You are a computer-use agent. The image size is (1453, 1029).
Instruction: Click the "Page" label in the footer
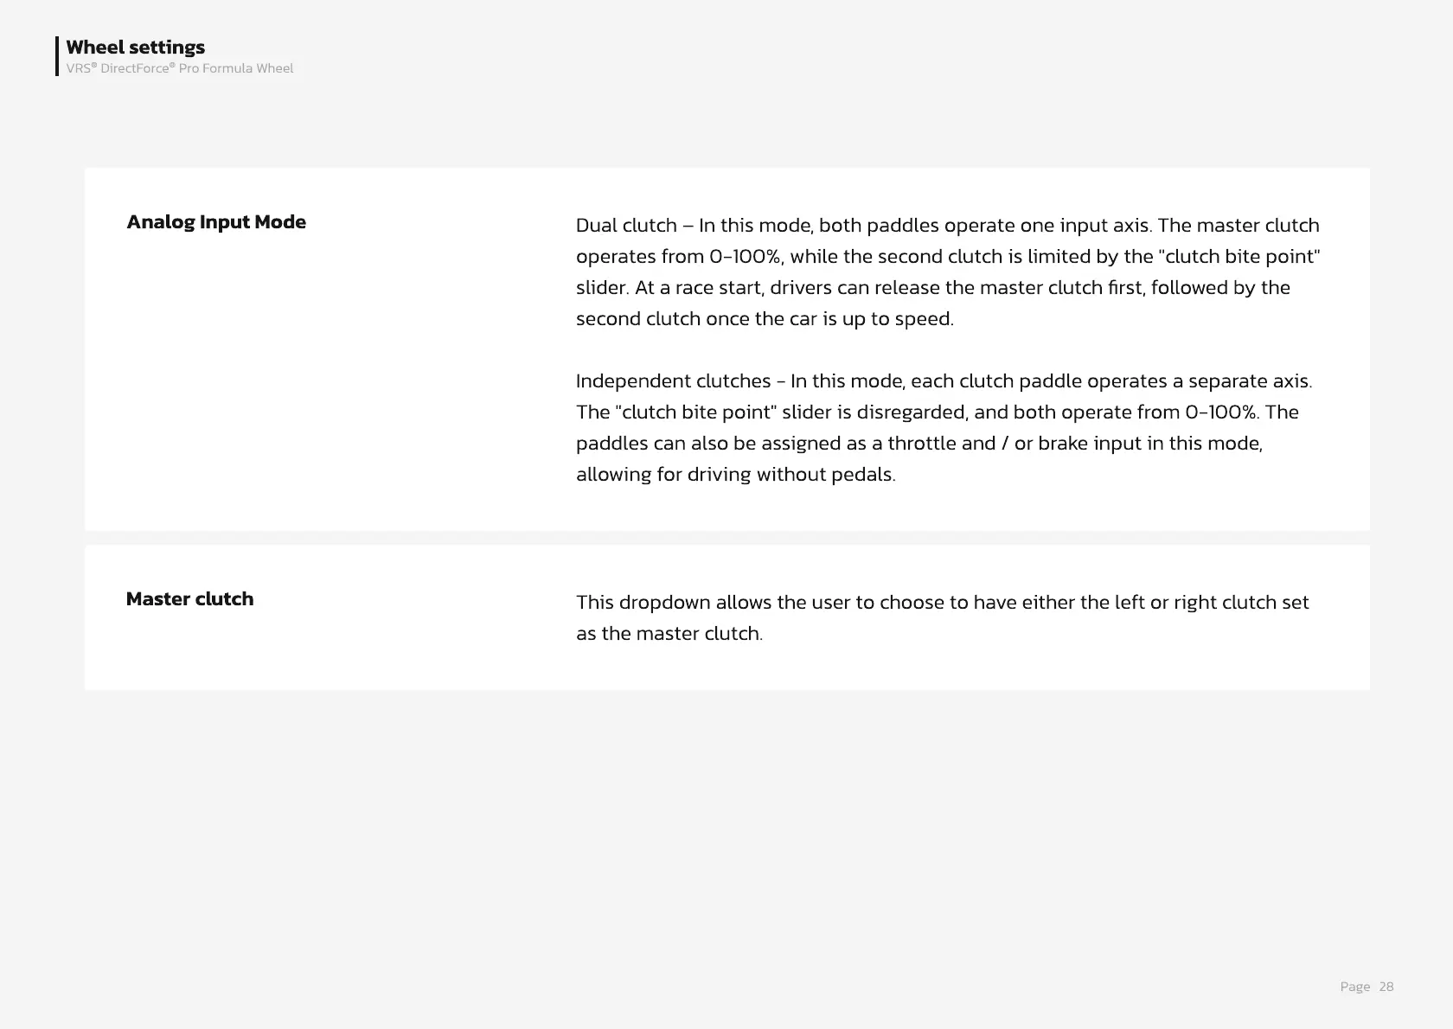[x=1354, y=987]
